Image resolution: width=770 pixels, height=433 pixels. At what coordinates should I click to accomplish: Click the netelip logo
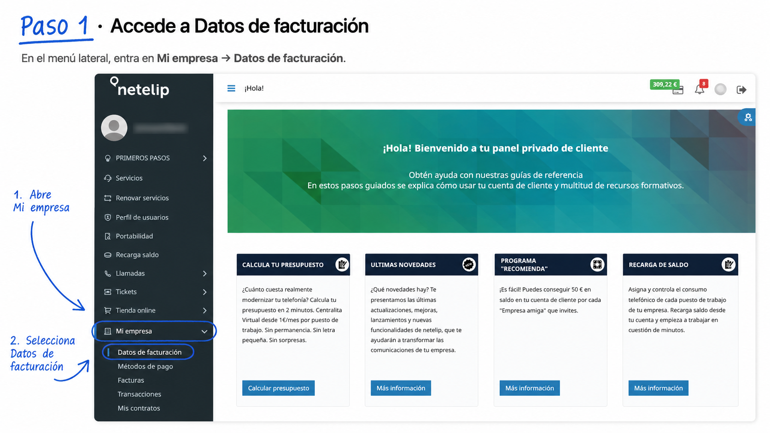[140, 87]
